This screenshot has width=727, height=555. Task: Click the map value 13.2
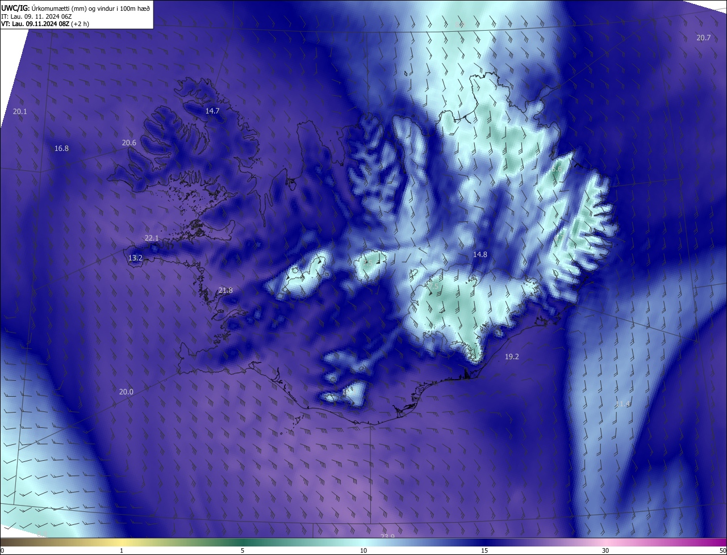click(135, 258)
